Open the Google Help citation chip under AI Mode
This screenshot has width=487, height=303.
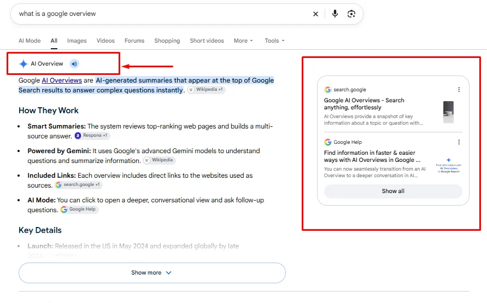point(79,209)
